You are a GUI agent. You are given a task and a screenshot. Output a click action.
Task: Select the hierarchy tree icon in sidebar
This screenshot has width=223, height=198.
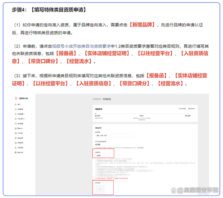[15, 148]
